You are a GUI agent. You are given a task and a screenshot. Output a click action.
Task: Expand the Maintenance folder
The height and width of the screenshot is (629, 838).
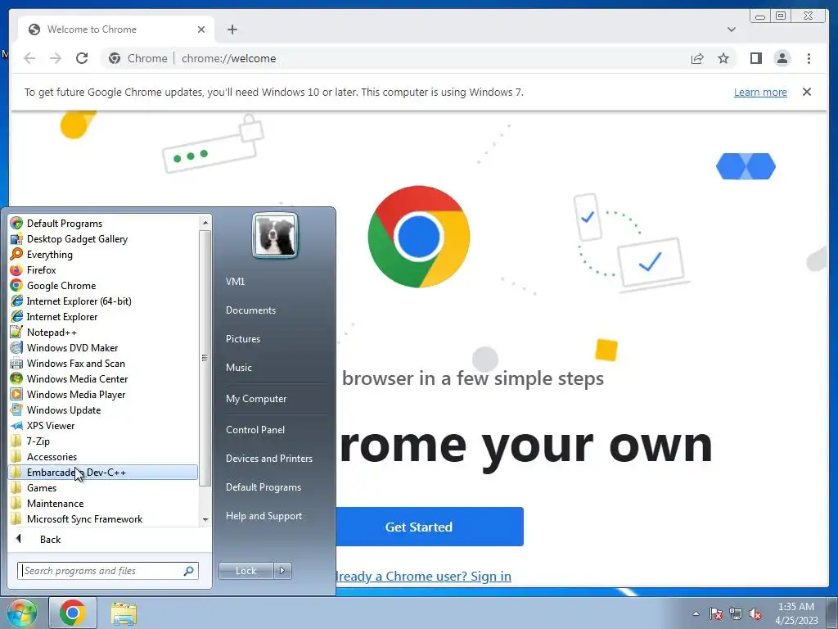[55, 504]
